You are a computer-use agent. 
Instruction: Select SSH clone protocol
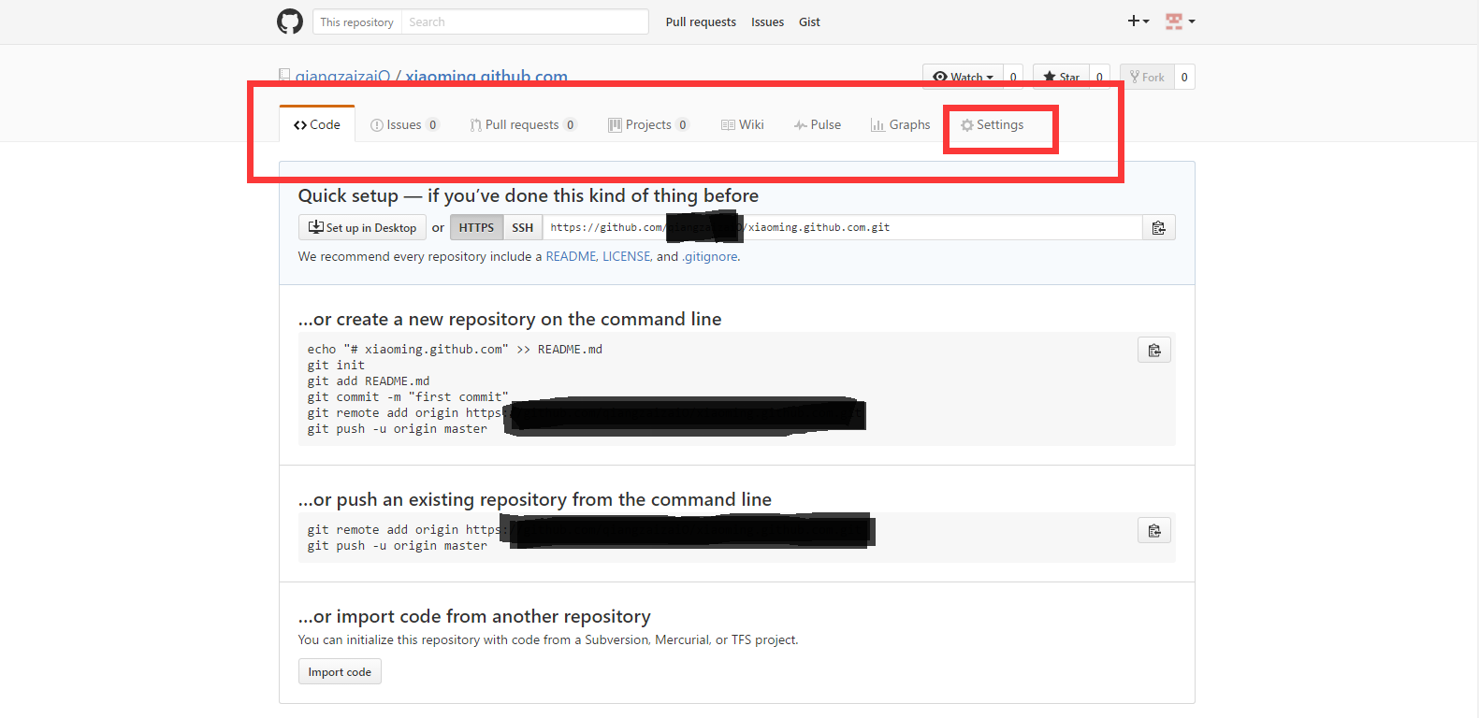click(522, 227)
